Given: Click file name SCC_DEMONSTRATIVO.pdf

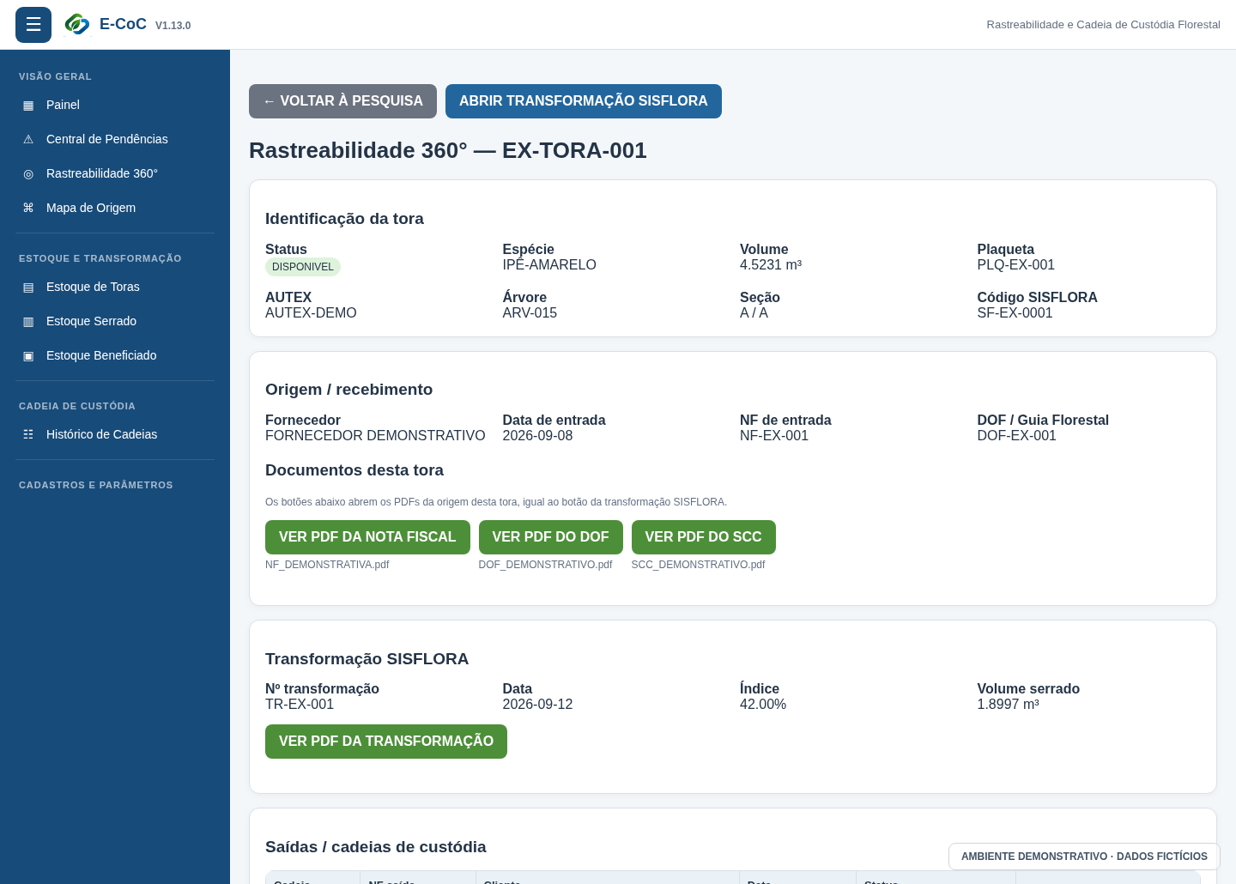Looking at the screenshot, I should [699, 565].
